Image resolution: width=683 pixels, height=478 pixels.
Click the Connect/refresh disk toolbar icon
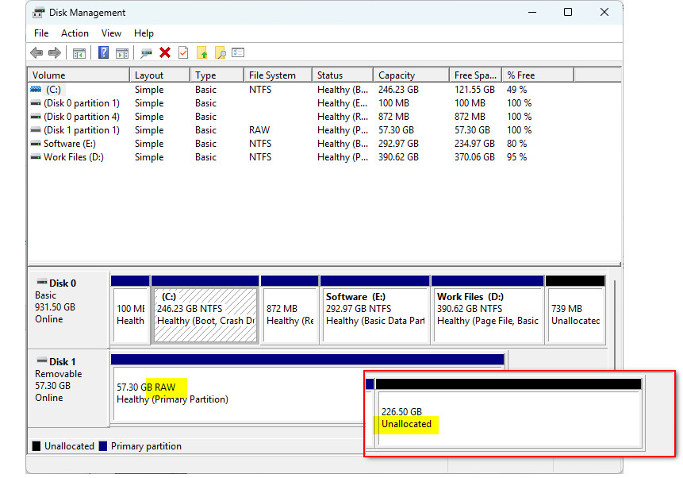coord(146,53)
